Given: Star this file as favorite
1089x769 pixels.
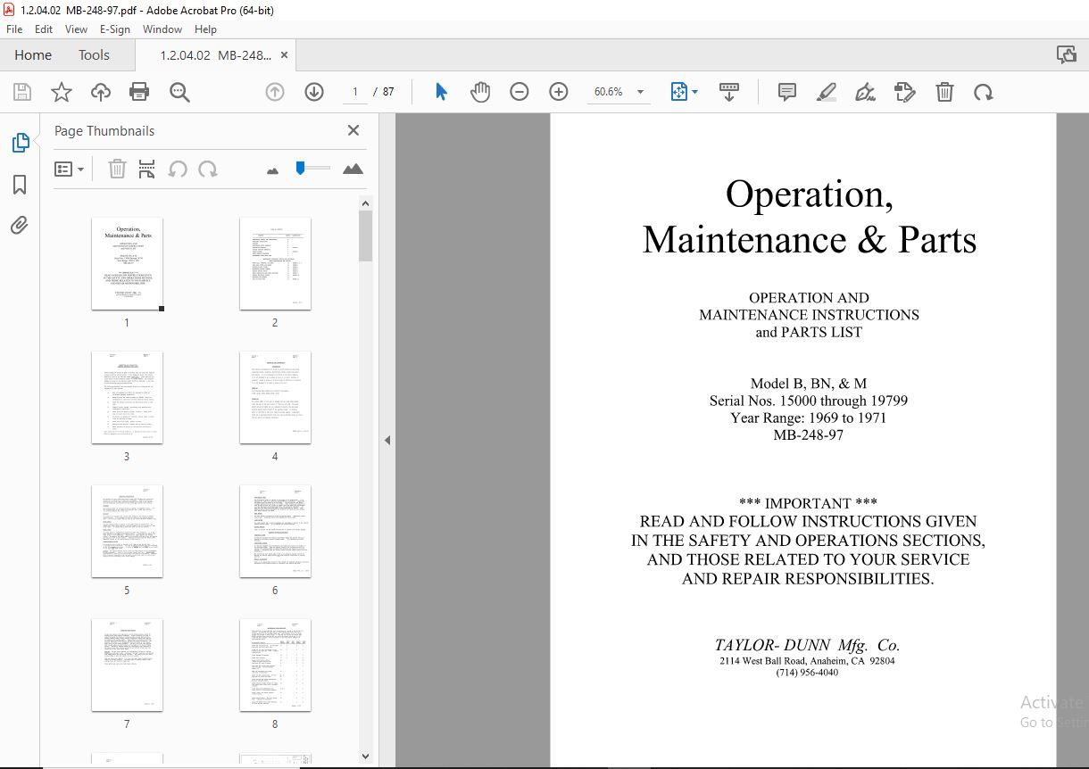Looking at the screenshot, I should [61, 91].
